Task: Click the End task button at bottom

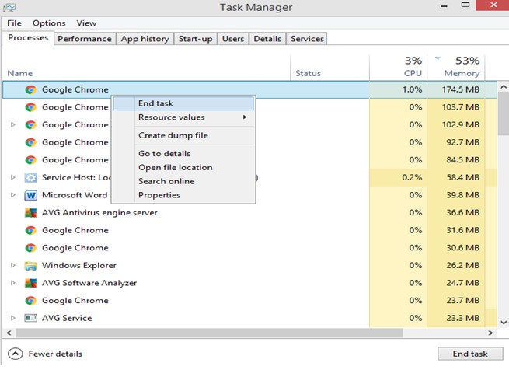Action: pyautogui.click(x=470, y=354)
